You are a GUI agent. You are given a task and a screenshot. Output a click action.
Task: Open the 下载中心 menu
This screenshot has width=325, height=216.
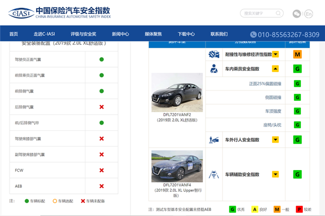point(186,34)
